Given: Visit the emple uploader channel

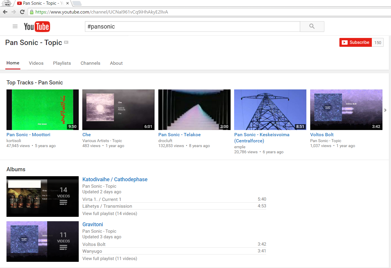Looking at the screenshot, I should pos(240,147).
